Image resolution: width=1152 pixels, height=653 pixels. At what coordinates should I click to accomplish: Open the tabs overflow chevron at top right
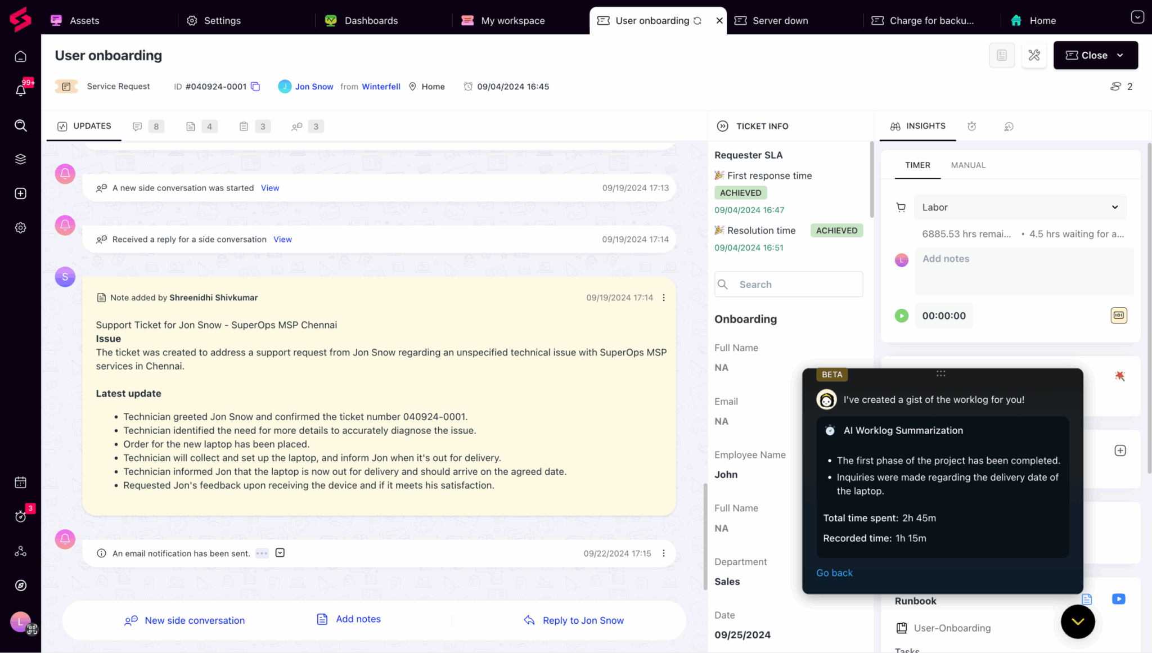click(1137, 17)
